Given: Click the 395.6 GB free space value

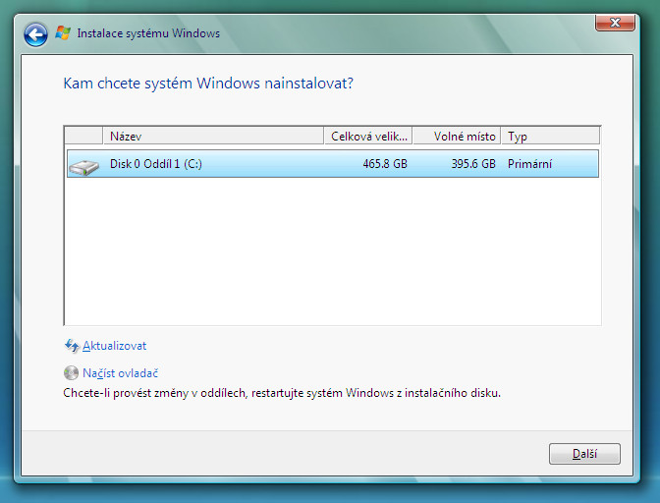Looking at the screenshot, I should click(473, 164).
